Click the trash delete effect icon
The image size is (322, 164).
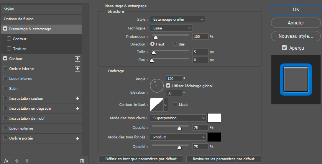point(81,161)
